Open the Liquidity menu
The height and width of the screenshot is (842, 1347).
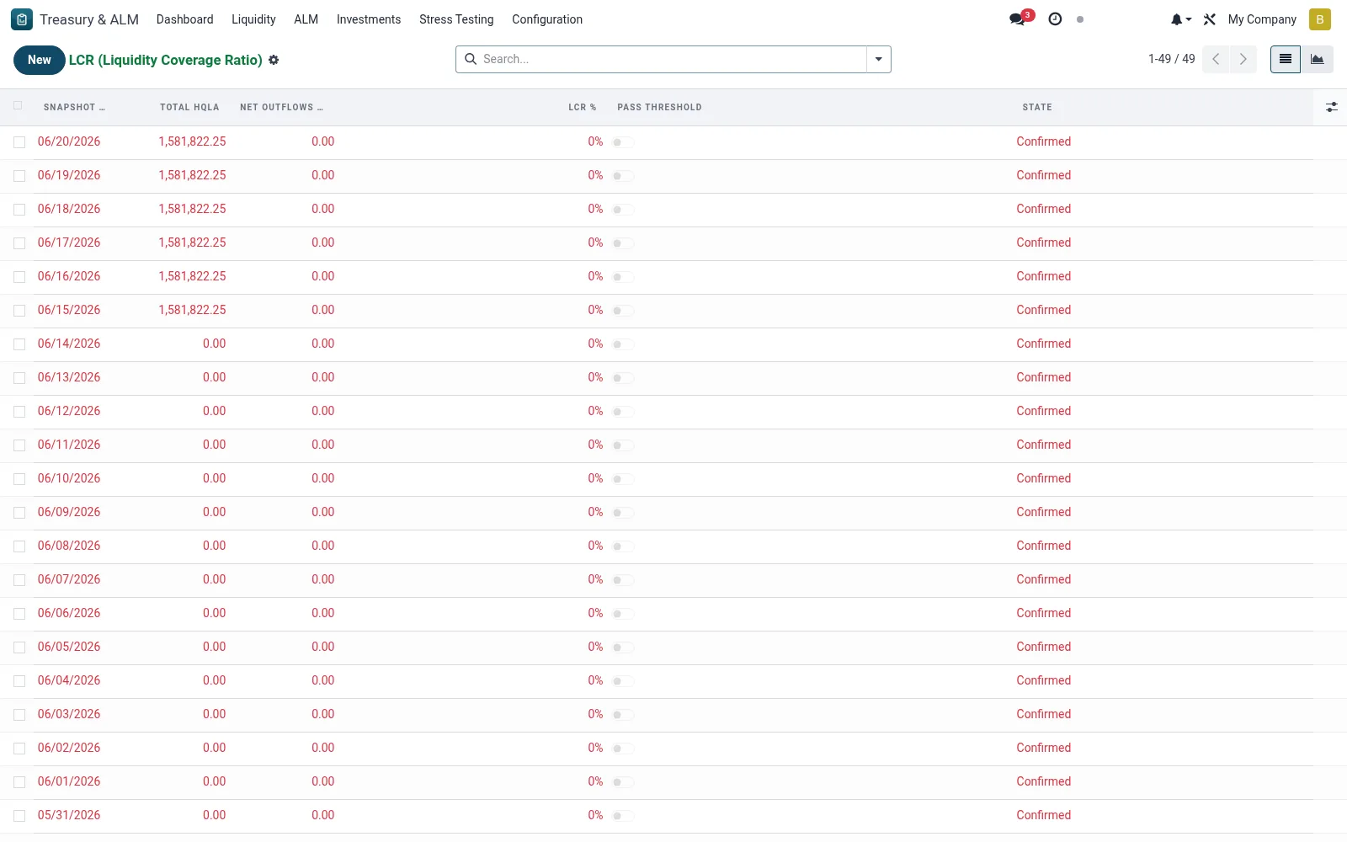(253, 19)
